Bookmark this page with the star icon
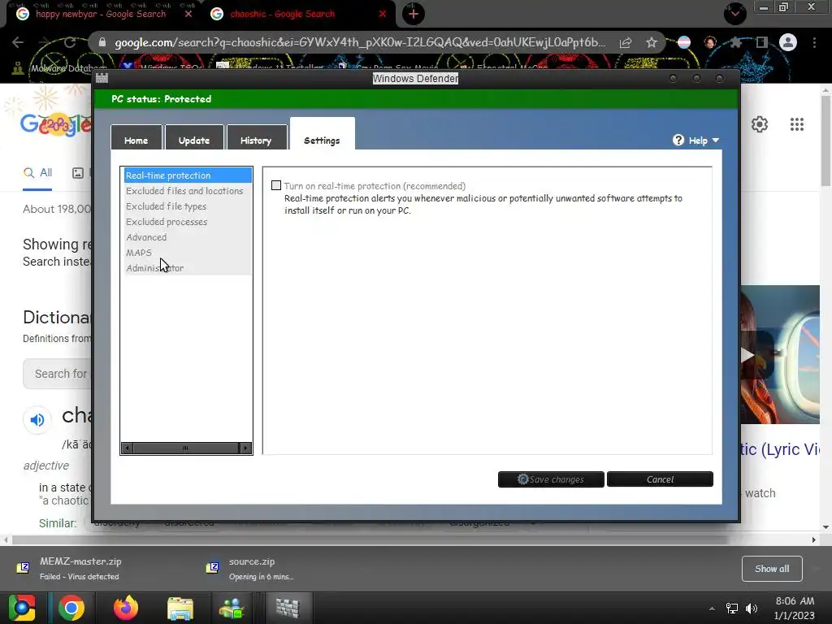 click(x=652, y=42)
